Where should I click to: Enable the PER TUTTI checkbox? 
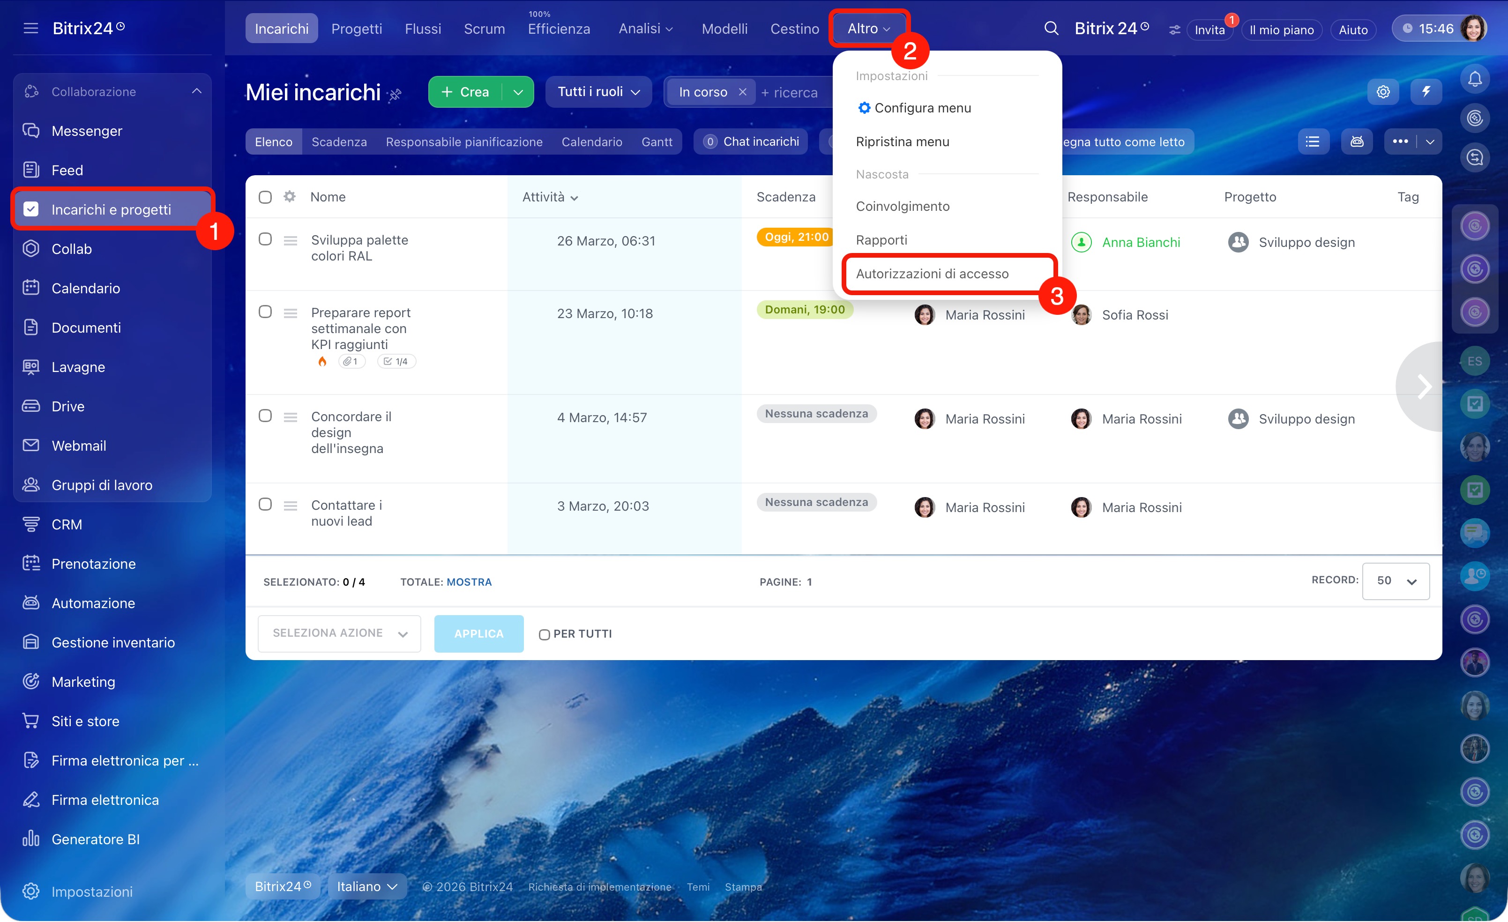pyautogui.click(x=544, y=634)
